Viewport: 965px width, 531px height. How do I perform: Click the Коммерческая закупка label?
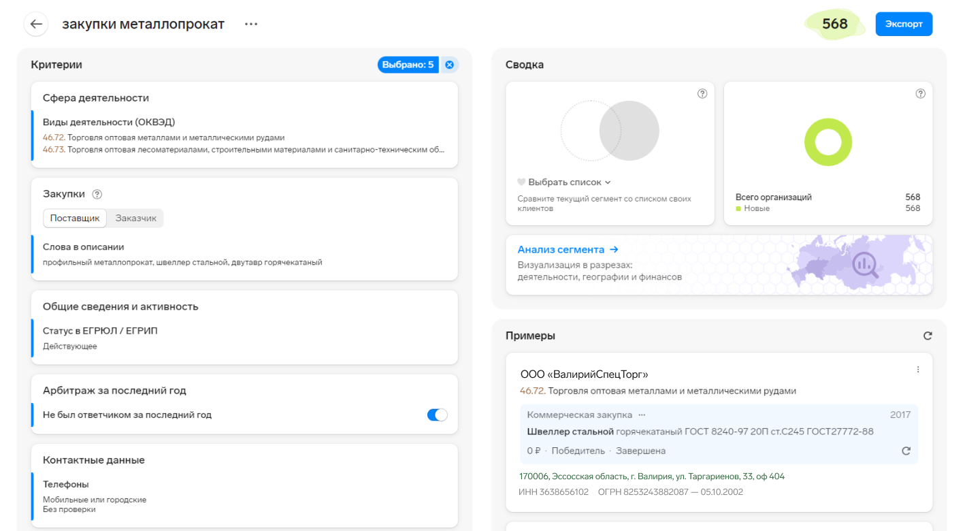580,415
